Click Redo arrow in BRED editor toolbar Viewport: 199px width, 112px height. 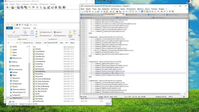[33, 7]
